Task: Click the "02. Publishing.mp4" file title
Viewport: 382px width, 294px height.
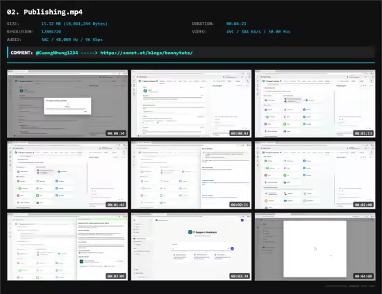Action: (x=45, y=12)
